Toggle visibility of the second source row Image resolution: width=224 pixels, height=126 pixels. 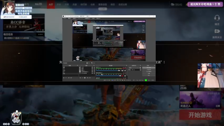(92, 69)
